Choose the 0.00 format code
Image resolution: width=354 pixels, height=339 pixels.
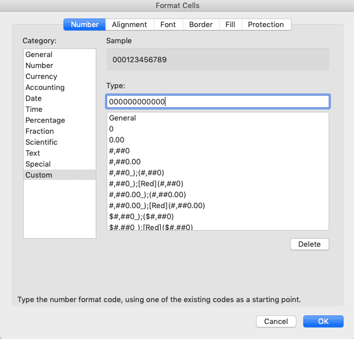pos(218,140)
